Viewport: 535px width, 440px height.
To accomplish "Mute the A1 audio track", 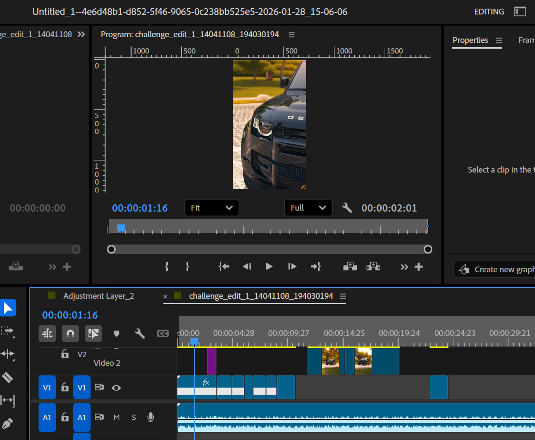I will pyautogui.click(x=116, y=417).
